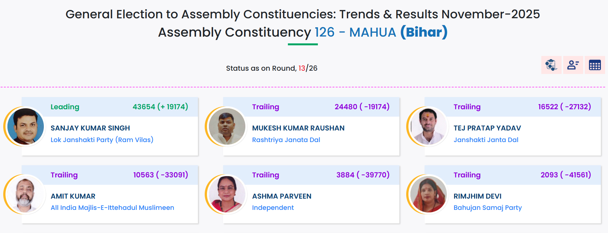This screenshot has height=233, width=608.
Task: Open the round-wise results clipboard icon
Action: [x=551, y=65]
